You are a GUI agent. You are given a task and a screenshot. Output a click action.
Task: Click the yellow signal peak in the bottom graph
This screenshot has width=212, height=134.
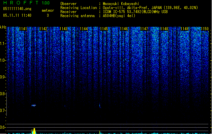tap(34, 131)
